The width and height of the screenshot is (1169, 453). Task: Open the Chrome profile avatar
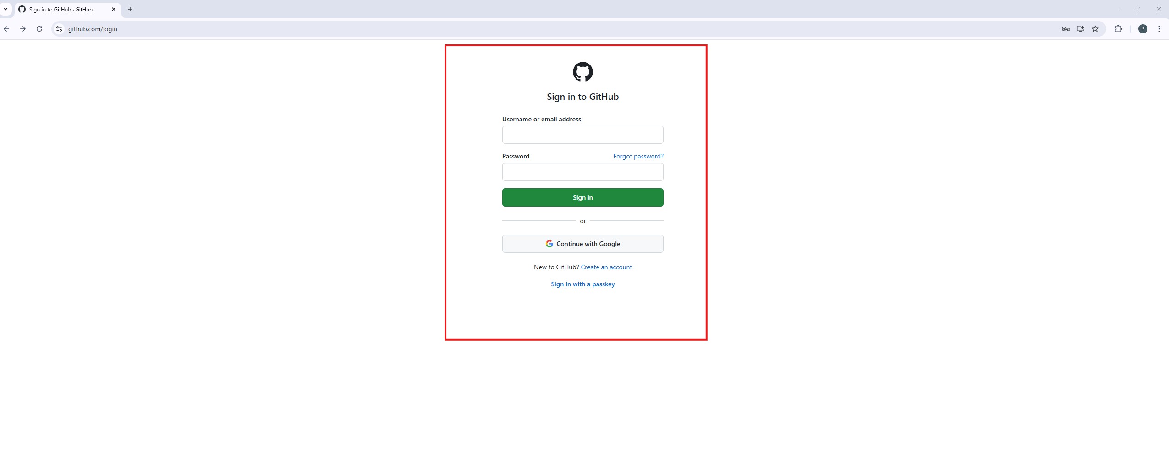pos(1142,29)
